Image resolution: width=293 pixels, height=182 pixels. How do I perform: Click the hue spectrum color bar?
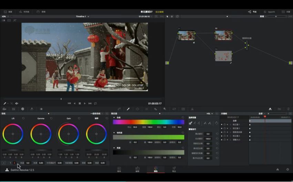[149, 122]
